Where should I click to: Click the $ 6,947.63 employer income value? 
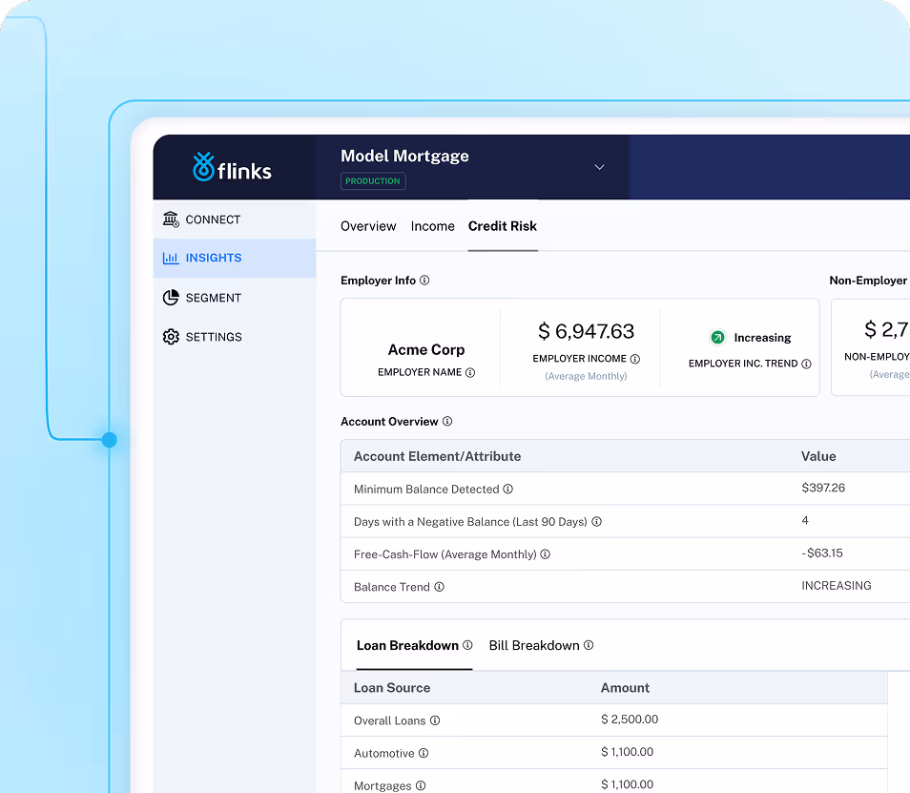point(587,331)
